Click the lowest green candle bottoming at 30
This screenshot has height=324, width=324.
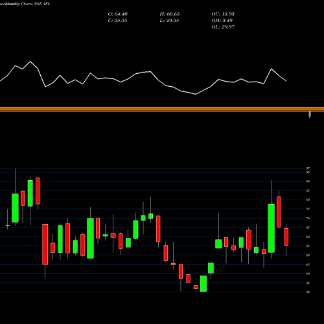tap(203, 284)
